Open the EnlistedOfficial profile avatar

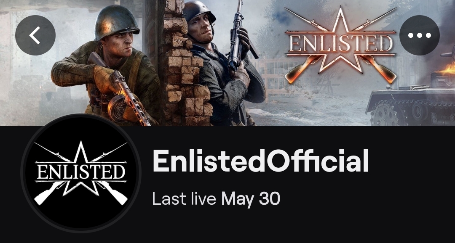click(81, 173)
